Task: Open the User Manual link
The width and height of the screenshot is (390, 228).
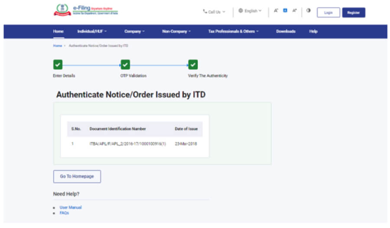Action: [71, 208]
